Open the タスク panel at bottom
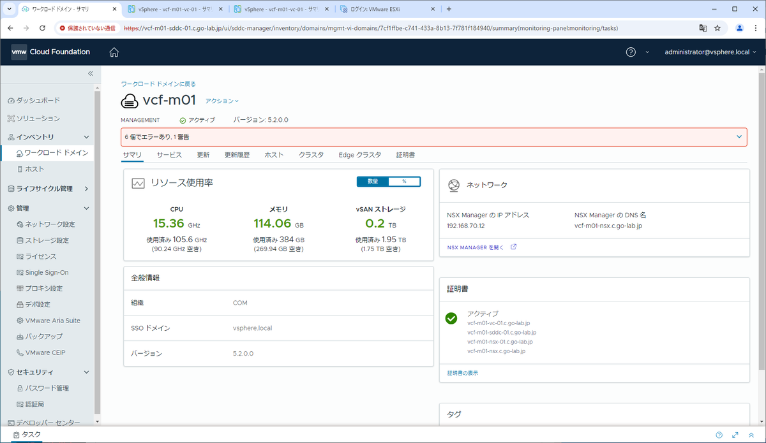The height and width of the screenshot is (443, 766). 27,435
